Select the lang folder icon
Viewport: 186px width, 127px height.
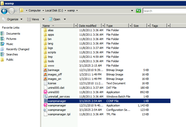(x=45, y=43)
